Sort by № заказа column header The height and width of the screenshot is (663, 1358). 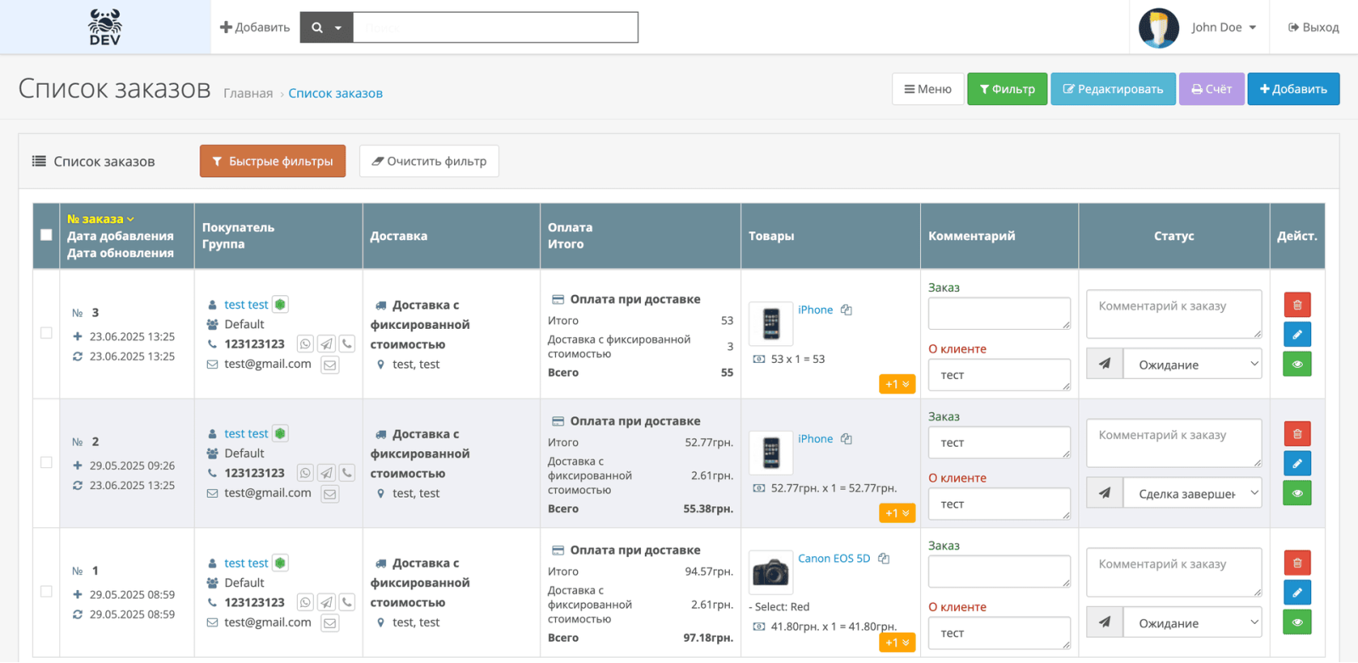point(100,219)
